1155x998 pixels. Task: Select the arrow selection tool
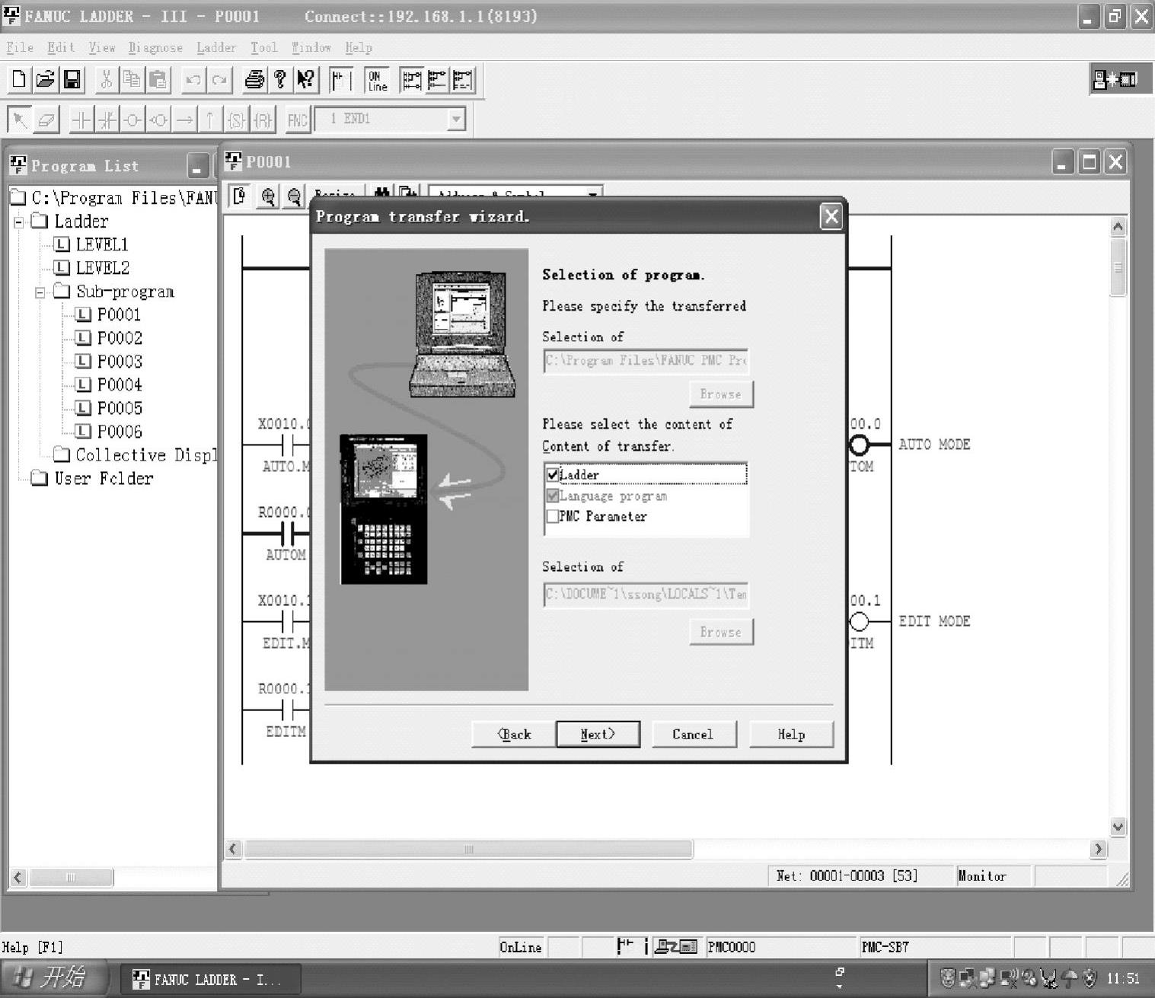20,120
